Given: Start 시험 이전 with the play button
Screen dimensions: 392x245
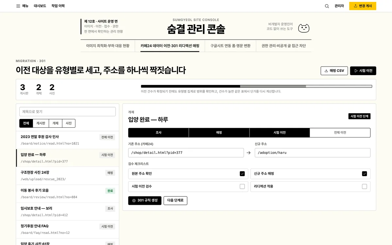Looking at the screenshot, I should point(363,71).
